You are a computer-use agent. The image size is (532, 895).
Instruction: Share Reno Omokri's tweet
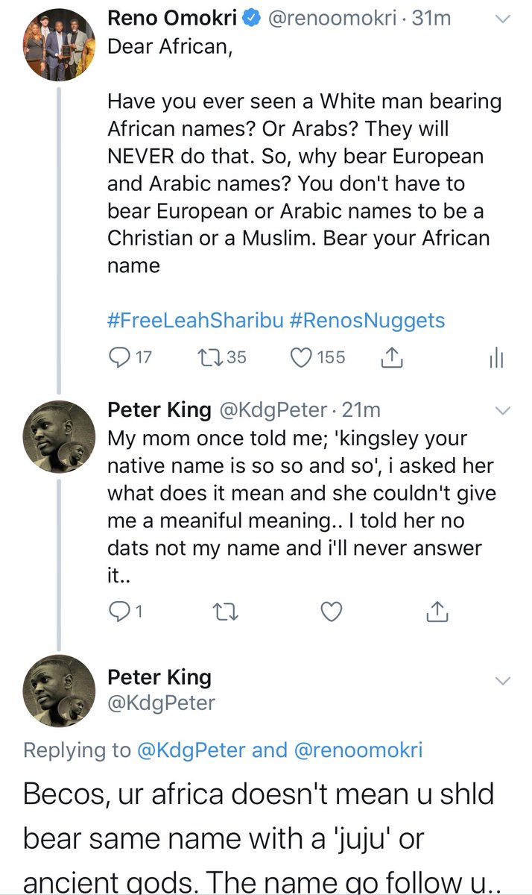[x=391, y=359]
